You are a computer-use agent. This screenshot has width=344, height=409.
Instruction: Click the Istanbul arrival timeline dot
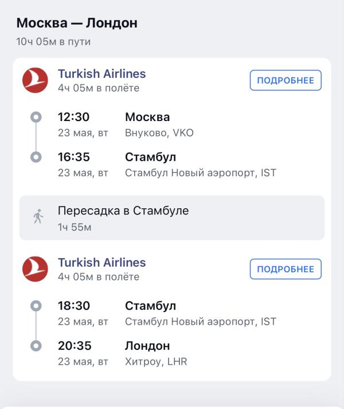(36, 157)
